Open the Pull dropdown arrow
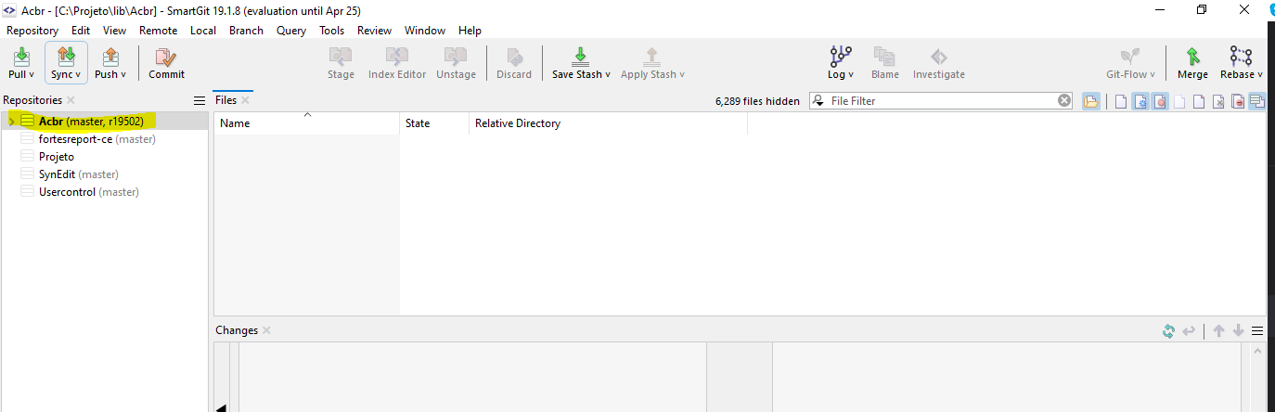This screenshot has width=1275, height=412. tap(32, 74)
